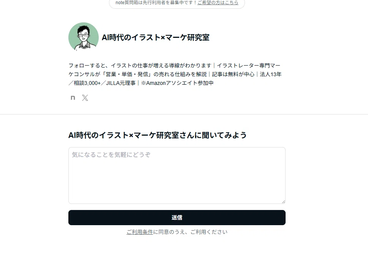This screenshot has height=257, width=368.
Task: Submit the question with the 送信 button
Action: (177, 218)
